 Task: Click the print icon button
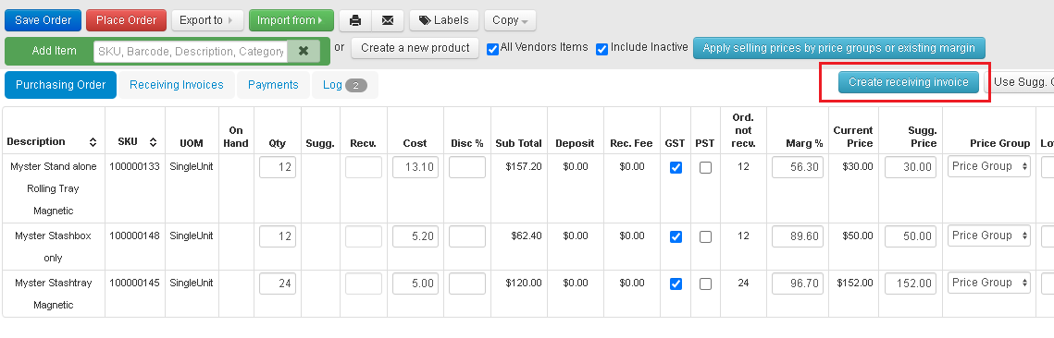click(355, 20)
